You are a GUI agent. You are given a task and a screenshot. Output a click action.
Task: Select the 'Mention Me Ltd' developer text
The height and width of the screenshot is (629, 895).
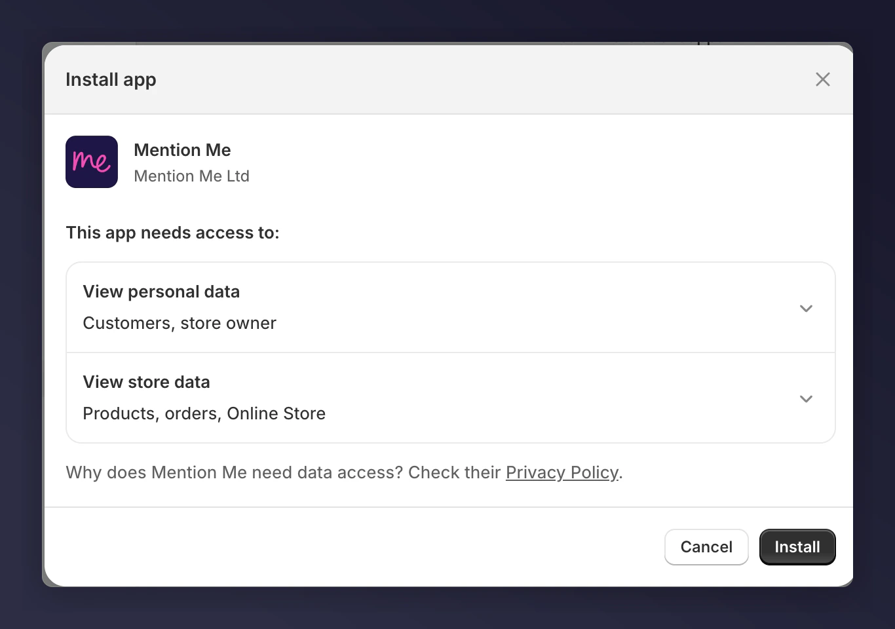191,176
